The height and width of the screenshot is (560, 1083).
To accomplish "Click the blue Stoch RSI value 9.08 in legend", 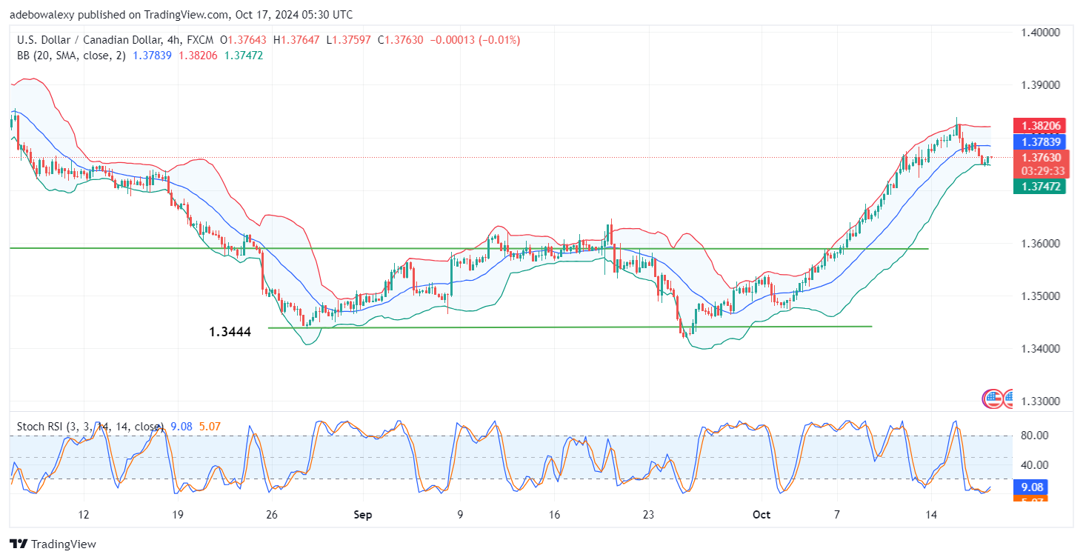I will click(181, 427).
